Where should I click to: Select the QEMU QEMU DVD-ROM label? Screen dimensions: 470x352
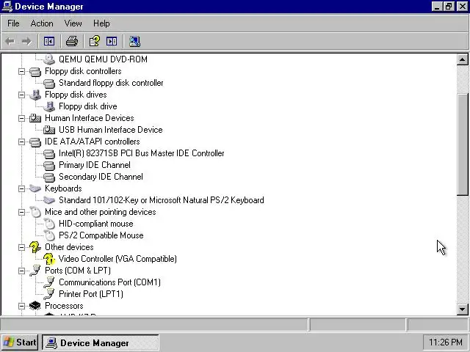pos(103,59)
